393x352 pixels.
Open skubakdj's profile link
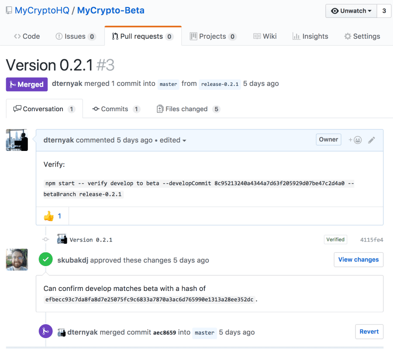pyautogui.click(x=72, y=260)
